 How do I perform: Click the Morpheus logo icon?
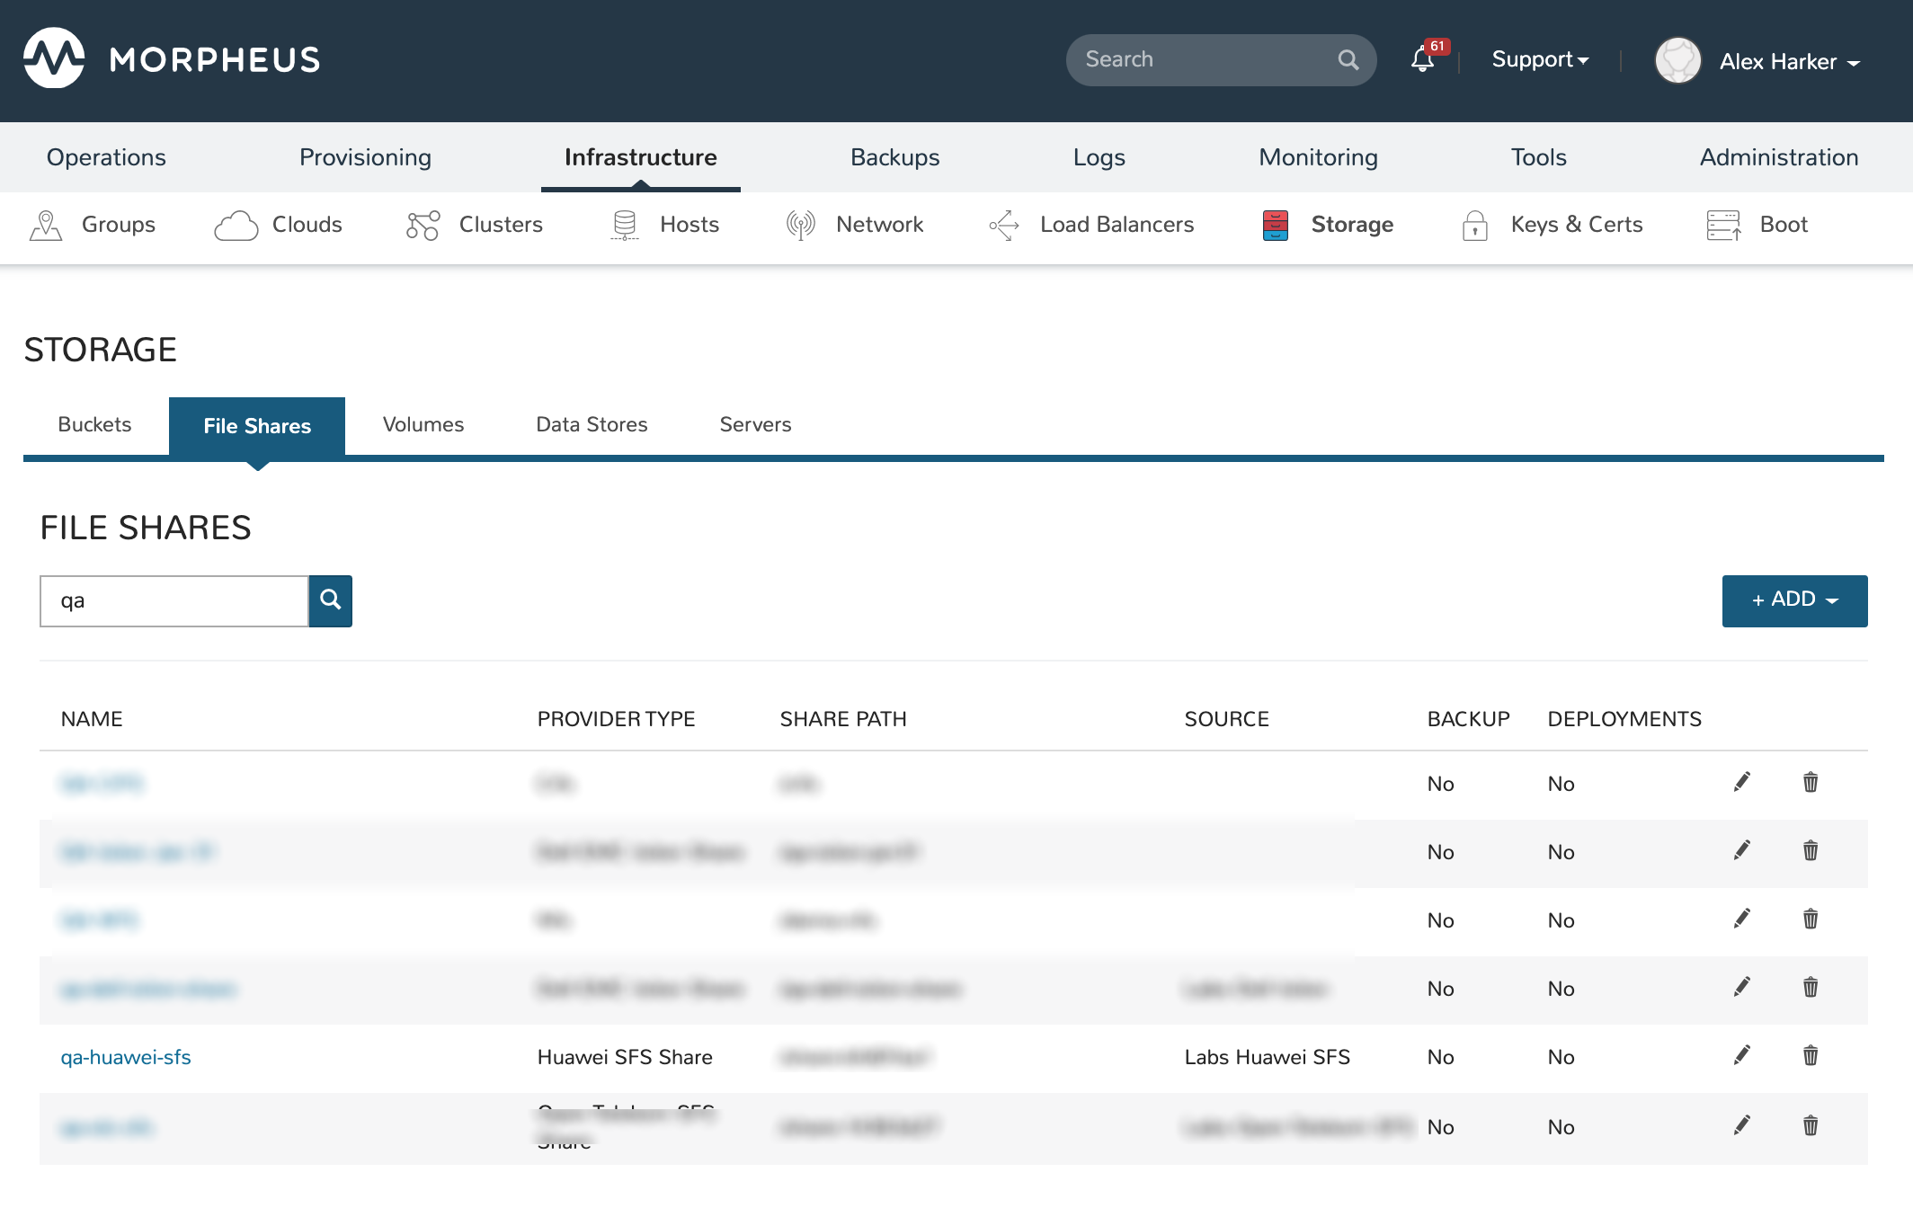(x=54, y=58)
